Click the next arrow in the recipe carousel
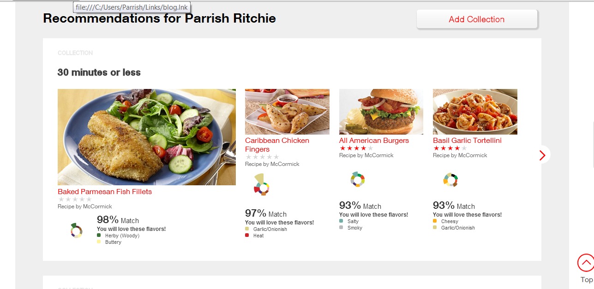The height and width of the screenshot is (289, 594). point(542,155)
